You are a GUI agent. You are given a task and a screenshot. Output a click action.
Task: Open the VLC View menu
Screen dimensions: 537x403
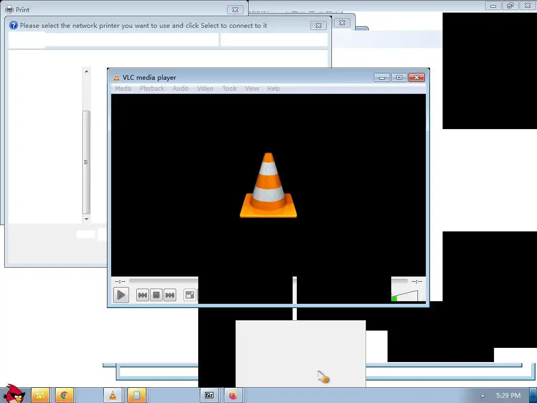click(252, 88)
